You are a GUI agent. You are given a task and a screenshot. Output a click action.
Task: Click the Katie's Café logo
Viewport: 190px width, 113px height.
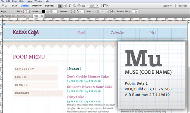click(x=26, y=33)
